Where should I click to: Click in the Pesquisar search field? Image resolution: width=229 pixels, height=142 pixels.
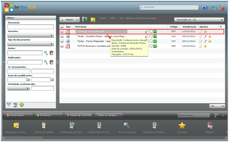pyautogui.click(x=169, y=7)
